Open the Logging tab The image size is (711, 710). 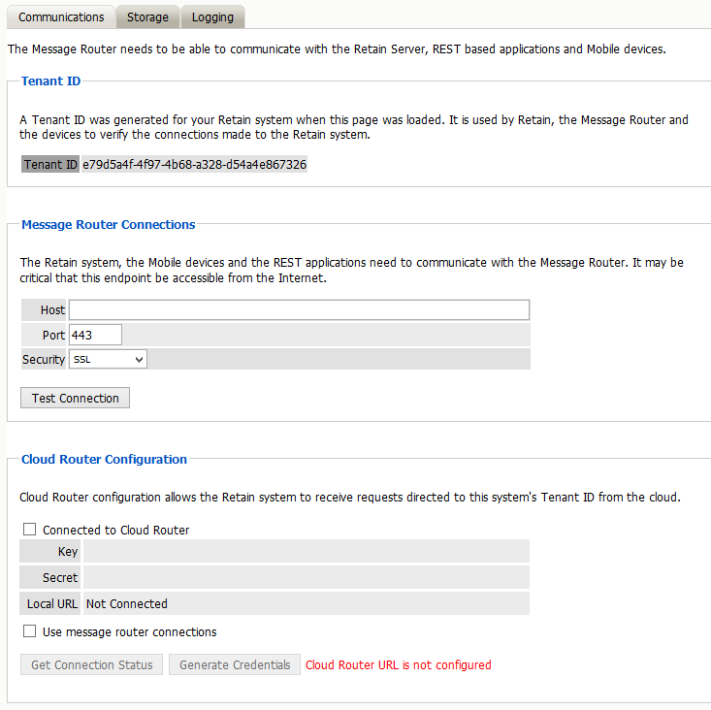[x=212, y=17]
